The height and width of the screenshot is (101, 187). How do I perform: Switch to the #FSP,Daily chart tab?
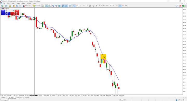[x=4, y=98]
